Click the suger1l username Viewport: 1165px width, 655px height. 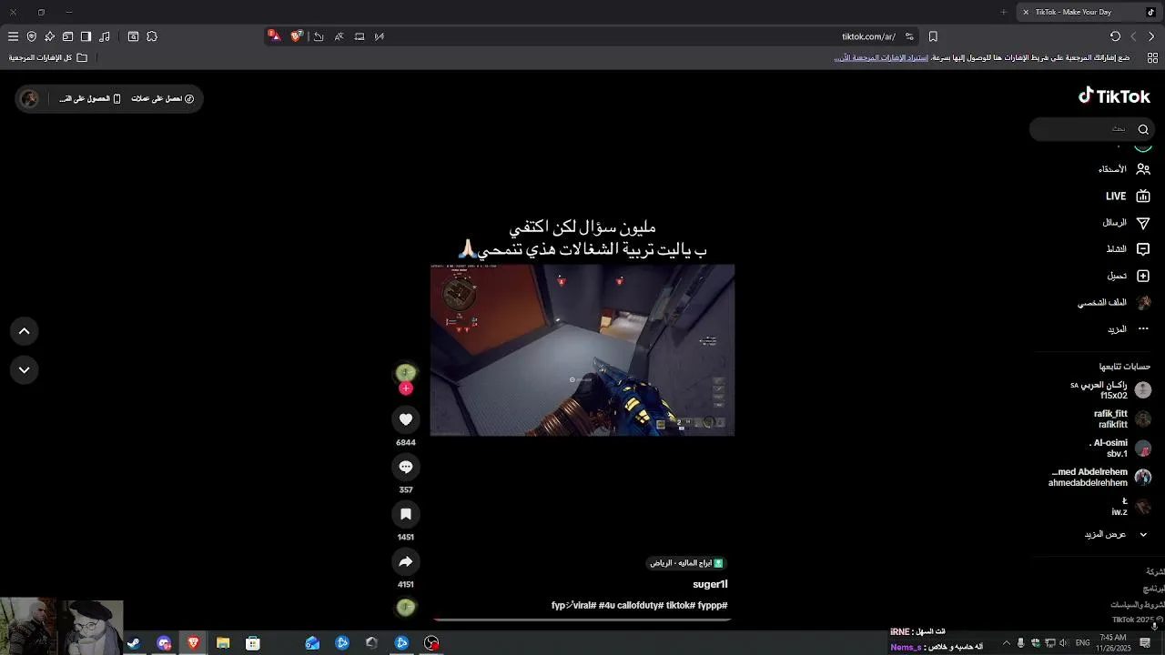pos(710,584)
